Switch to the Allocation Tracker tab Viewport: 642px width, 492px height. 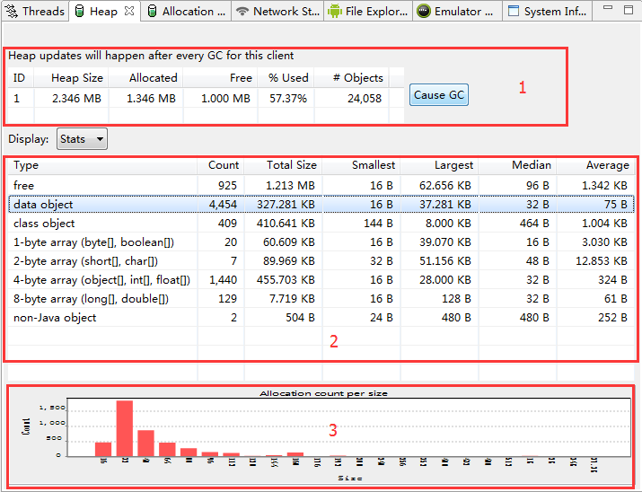tap(186, 11)
